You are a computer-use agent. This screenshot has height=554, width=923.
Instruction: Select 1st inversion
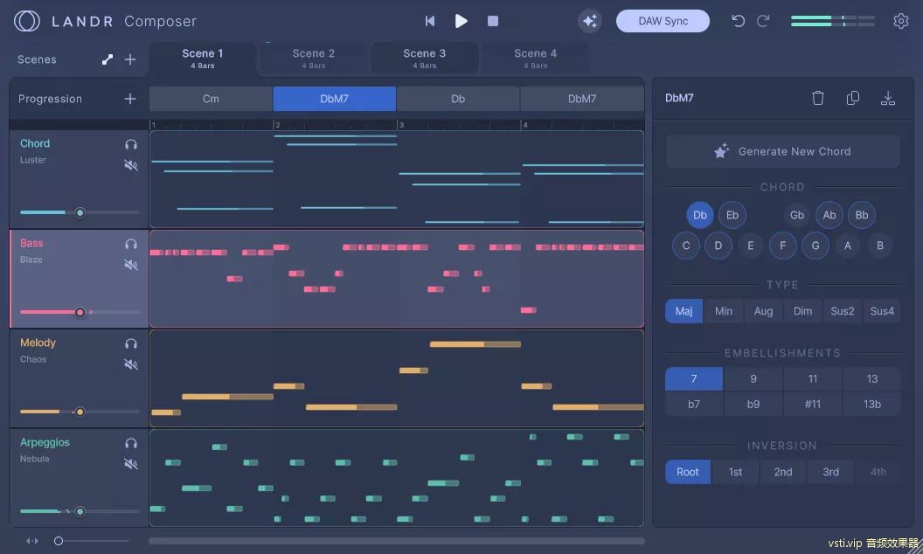click(735, 472)
